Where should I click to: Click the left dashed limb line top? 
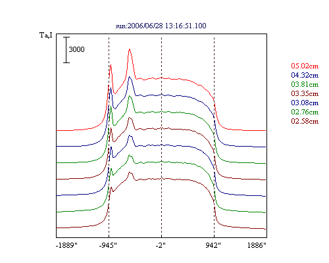click(x=109, y=38)
